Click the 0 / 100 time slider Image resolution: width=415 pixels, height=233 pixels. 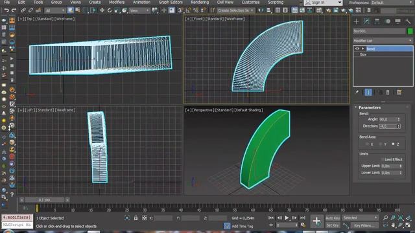(44, 200)
